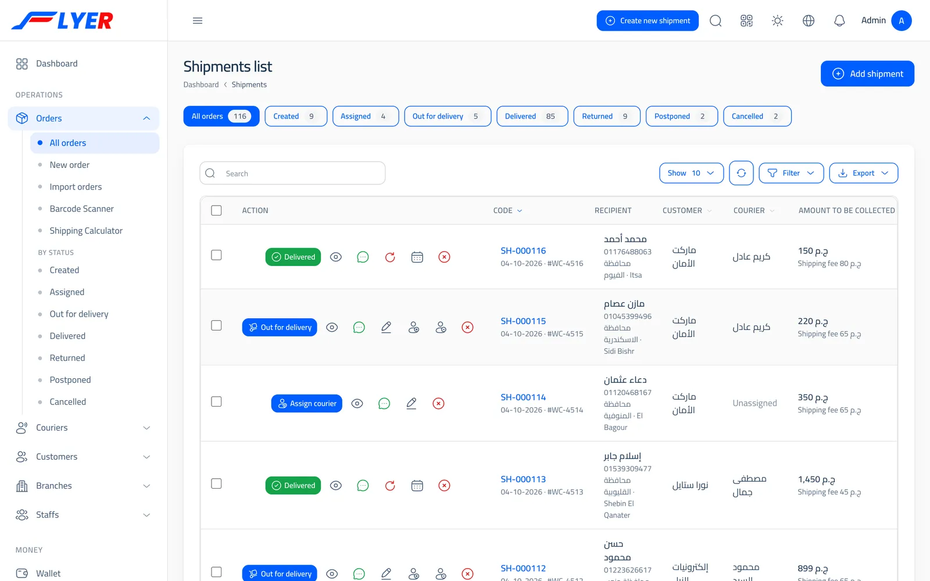Open the notifications bell
The image size is (930, 581).
click(x=839, y=21)
